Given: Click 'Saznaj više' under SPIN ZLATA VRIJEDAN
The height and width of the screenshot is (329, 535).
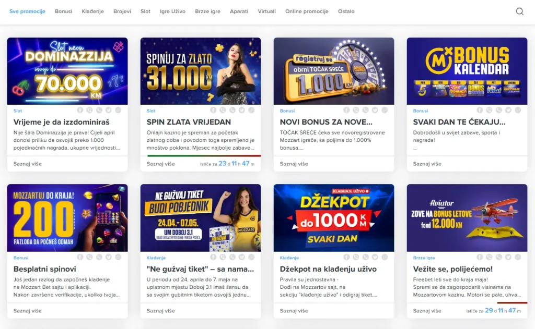Looking at the screenshot, I should point(161,164).
